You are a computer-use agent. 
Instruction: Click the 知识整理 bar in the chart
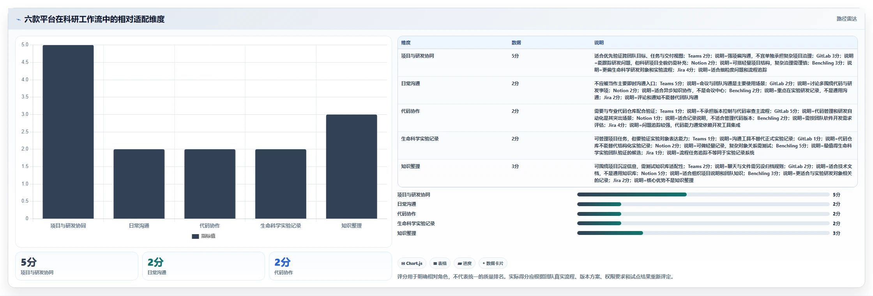(352, 166)
